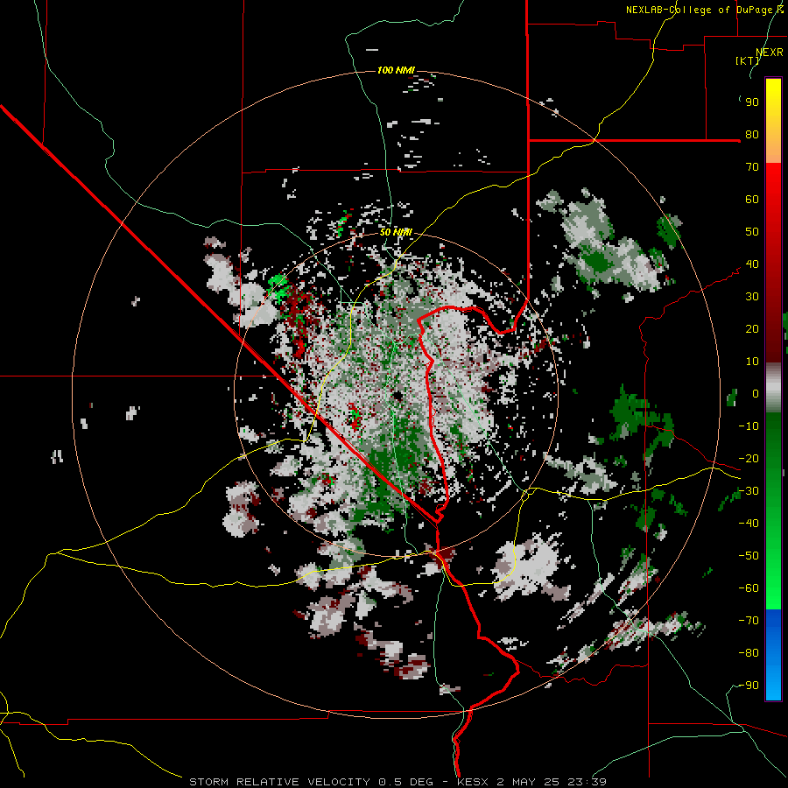
Task: Click the -10 value on the velocity scale
Action: [749, 426]
